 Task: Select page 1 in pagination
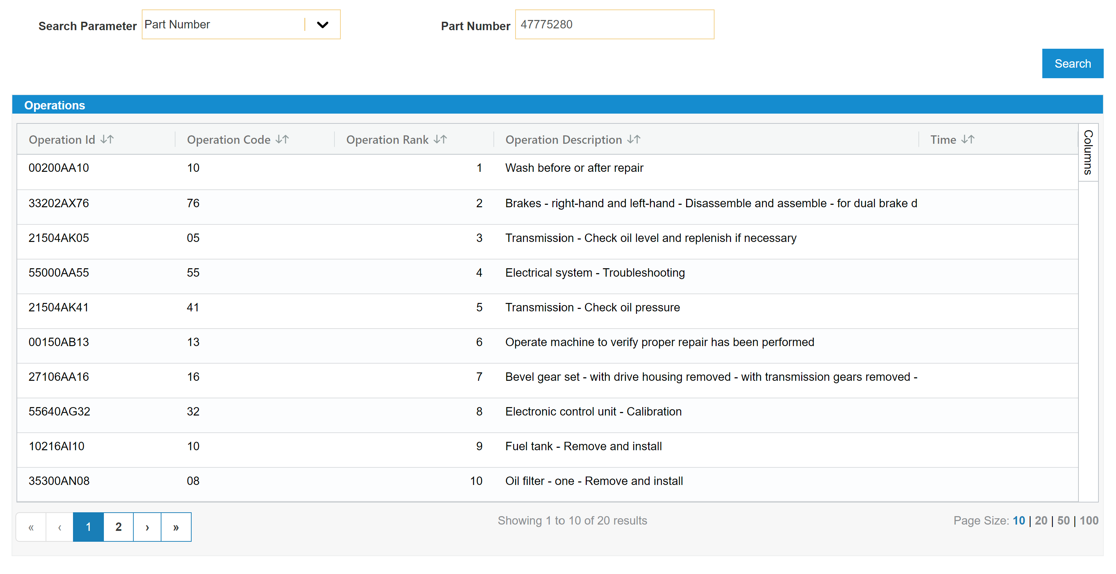click(88, 527)
